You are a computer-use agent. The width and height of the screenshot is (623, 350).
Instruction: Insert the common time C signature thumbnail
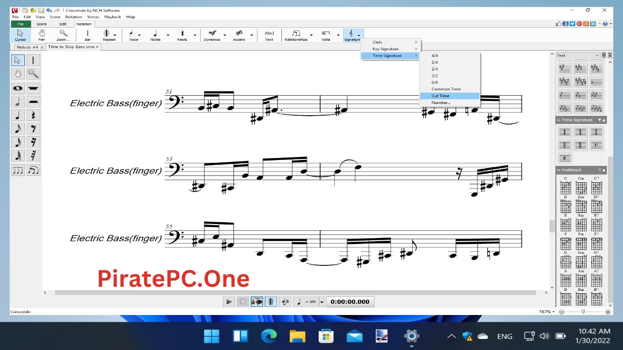(x=596, y=145)
